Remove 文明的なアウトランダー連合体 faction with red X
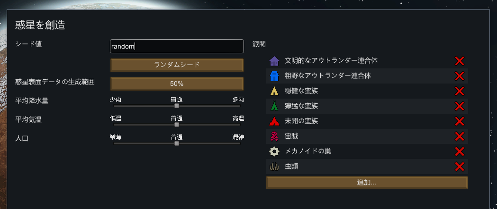 (x=459, y=61)
